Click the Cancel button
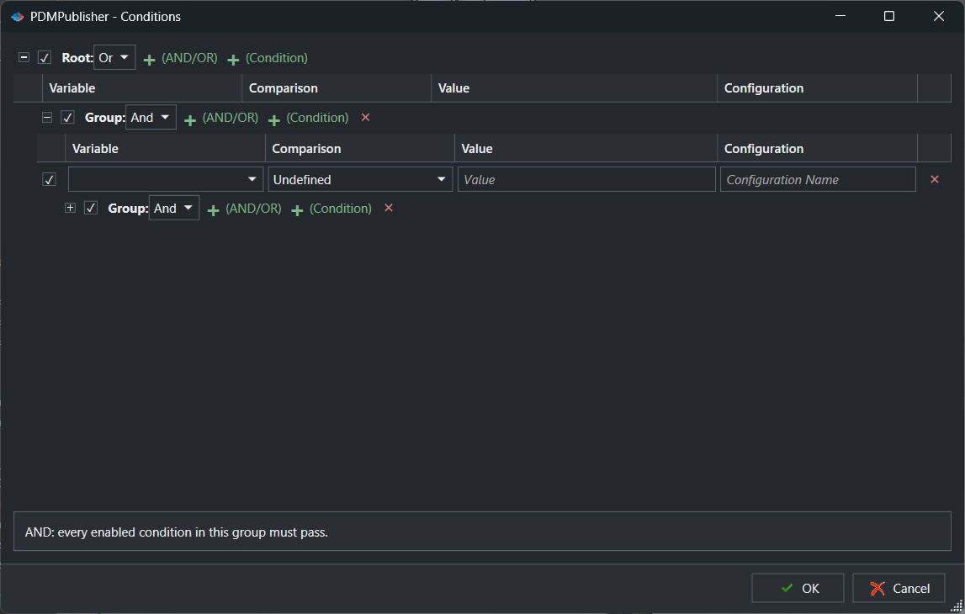This screenshot has height=614, width=965. [x=899, y=588]
